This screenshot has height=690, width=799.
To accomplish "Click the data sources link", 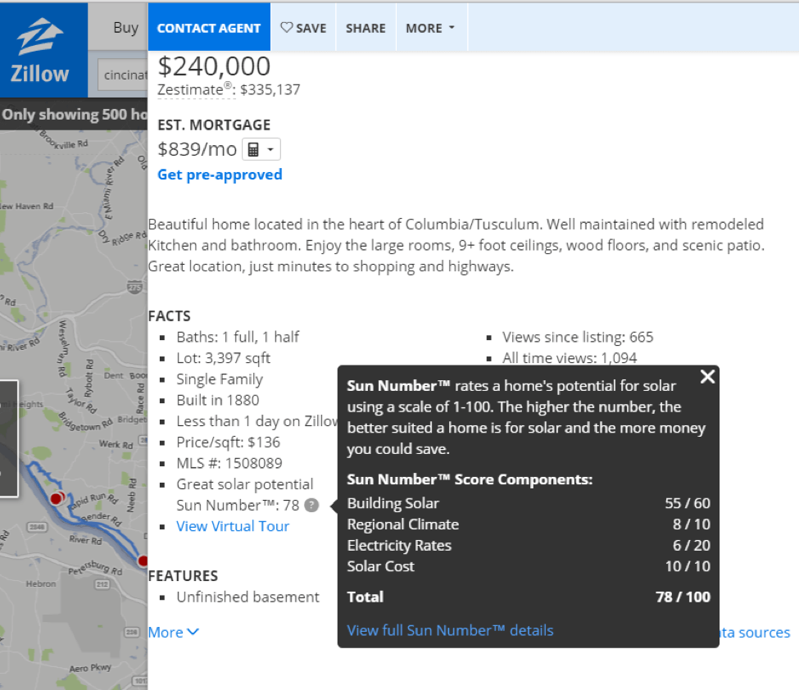I will click(755, 633).
